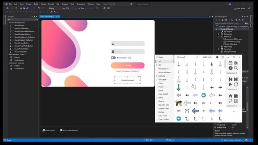Image resolution: width=258 pixels, height=145 pixels.
Task: Click the play triangle icon in Collection 1
Action: 230,84
